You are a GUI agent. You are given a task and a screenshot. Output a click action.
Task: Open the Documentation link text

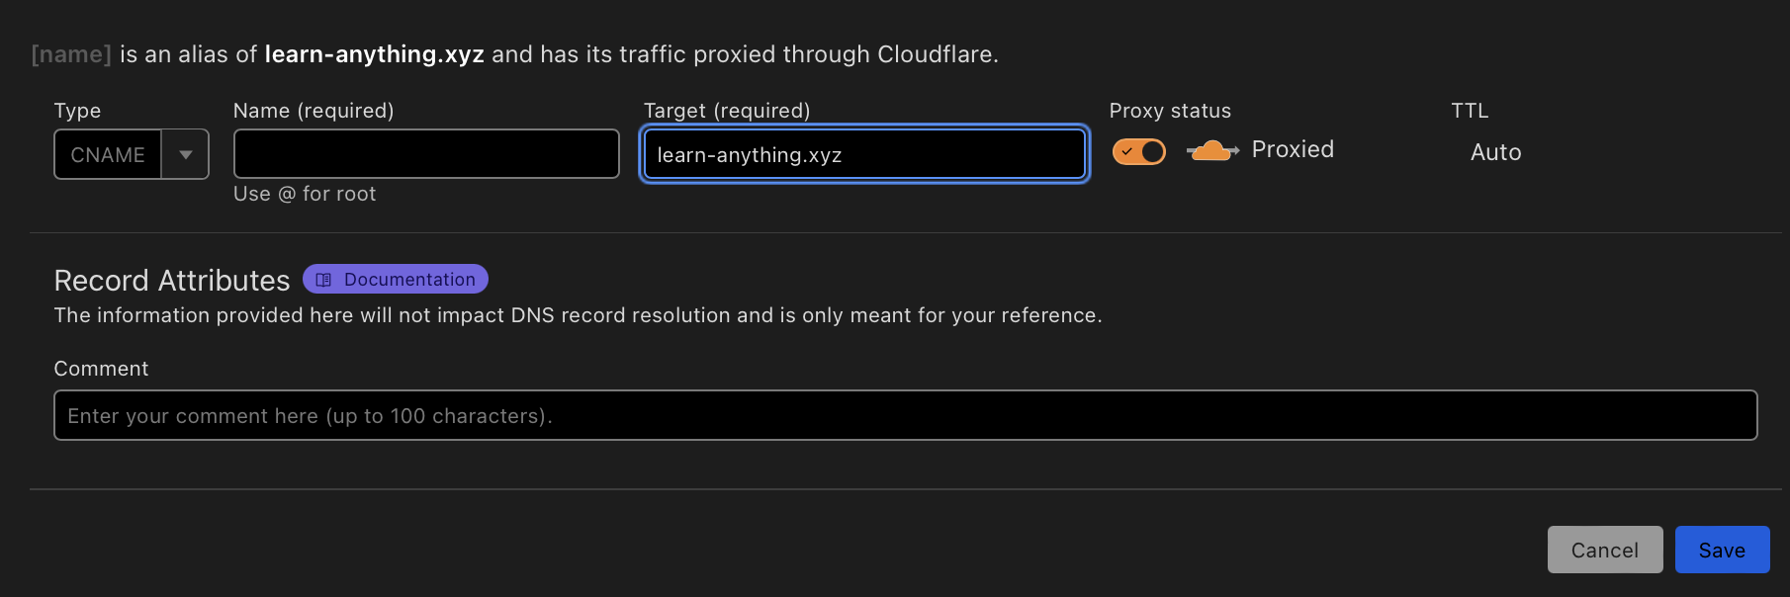409,280
